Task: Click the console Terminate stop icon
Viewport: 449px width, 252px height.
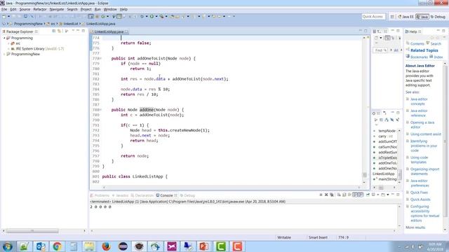Action: click(321, 195)
